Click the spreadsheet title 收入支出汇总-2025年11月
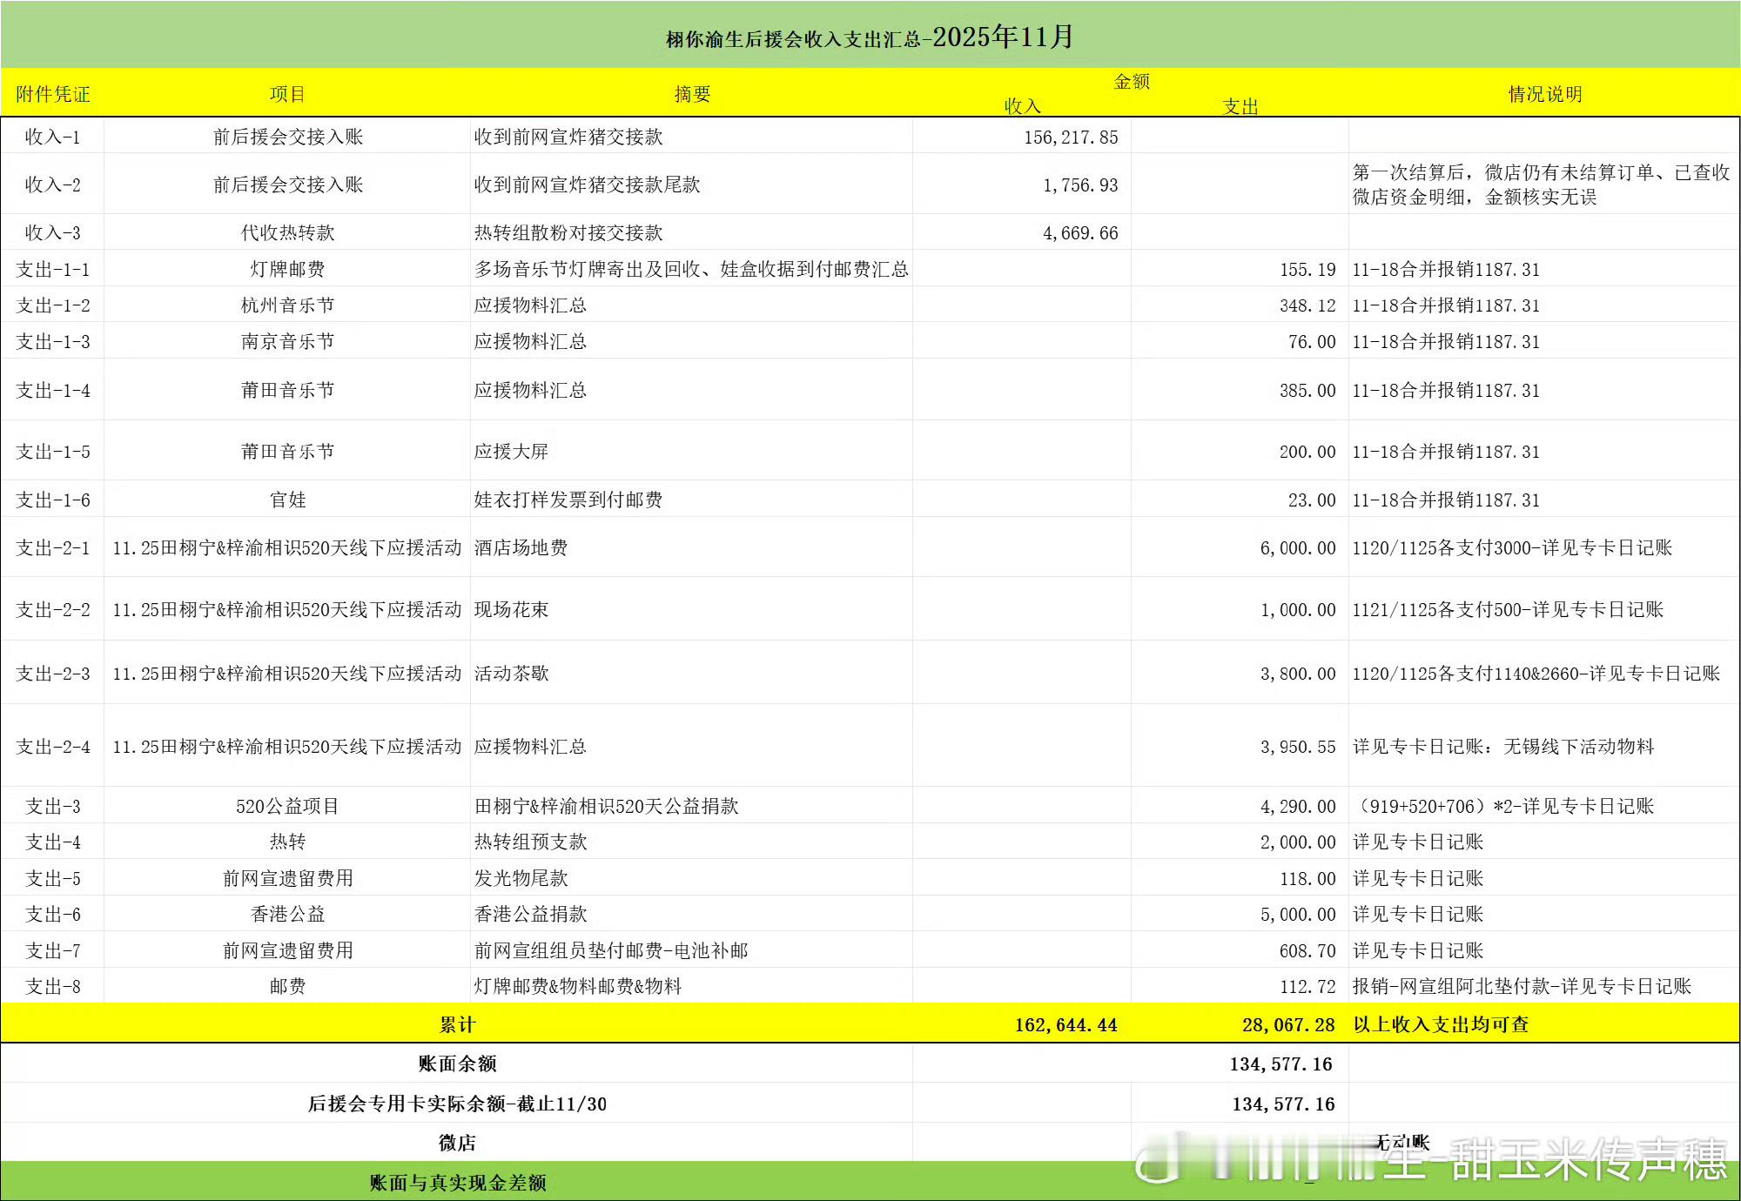The width and height of the screenshot is (1741, 1201). point(870,37)
